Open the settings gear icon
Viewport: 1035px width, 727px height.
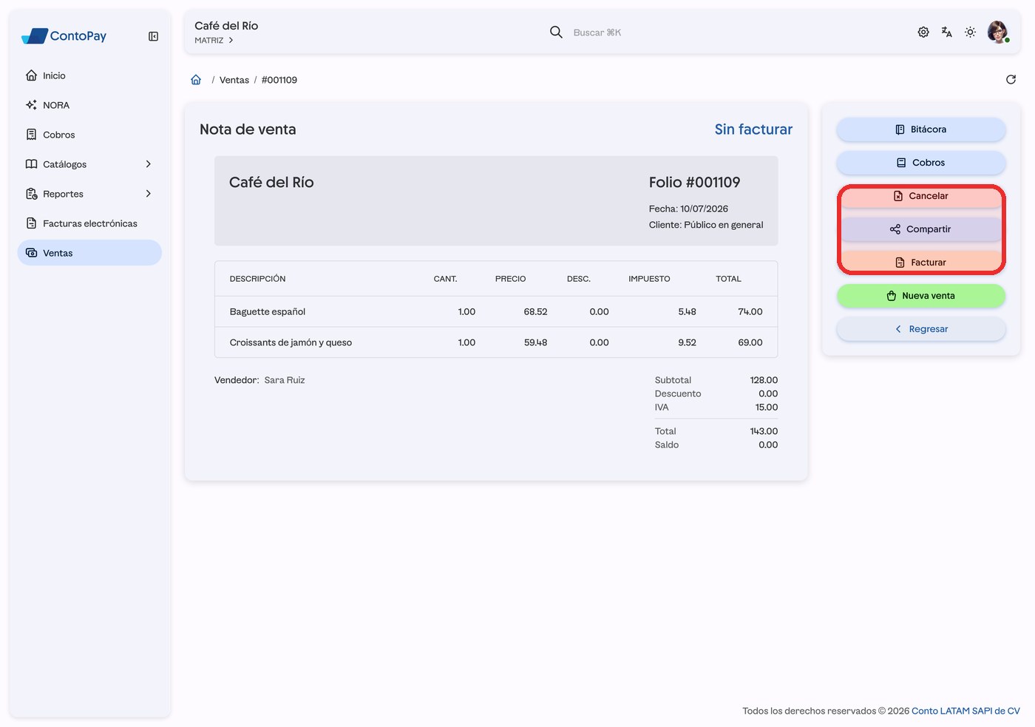click(x=923, y=33)
